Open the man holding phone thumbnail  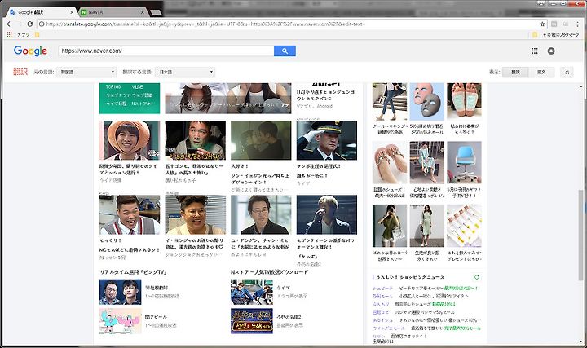click(x=196, y=140)
